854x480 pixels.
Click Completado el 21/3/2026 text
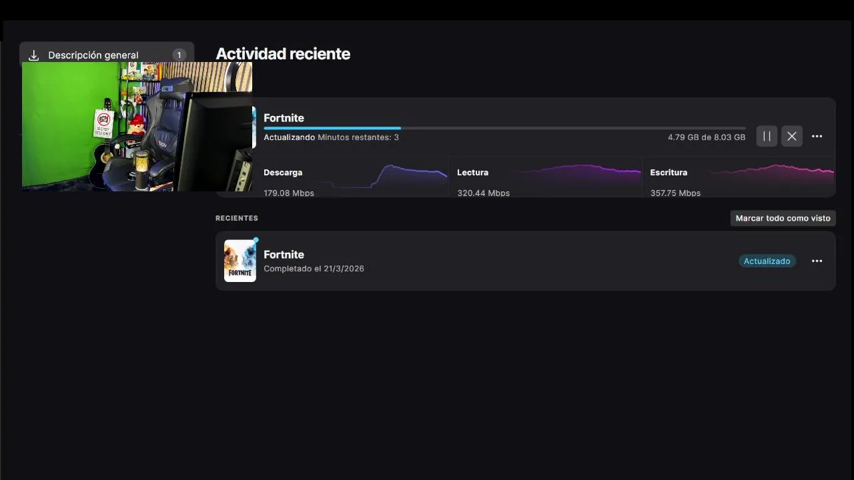314,269
